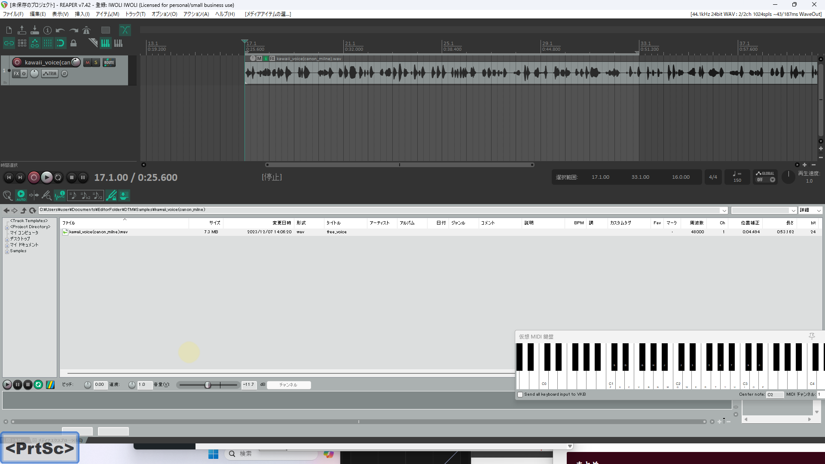This screenshot has width=825, height=464.
Task: Expand Track Templates tree node
Action: (x=29, y=221)
